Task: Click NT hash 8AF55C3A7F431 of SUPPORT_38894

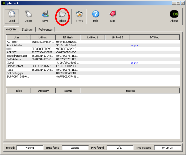Action: (67, 77)
